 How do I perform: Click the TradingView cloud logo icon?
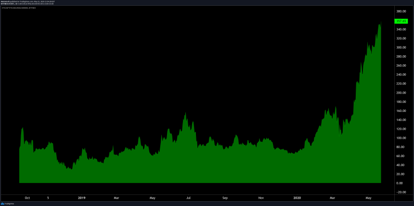pyautogui.click(x=2, y=203)
